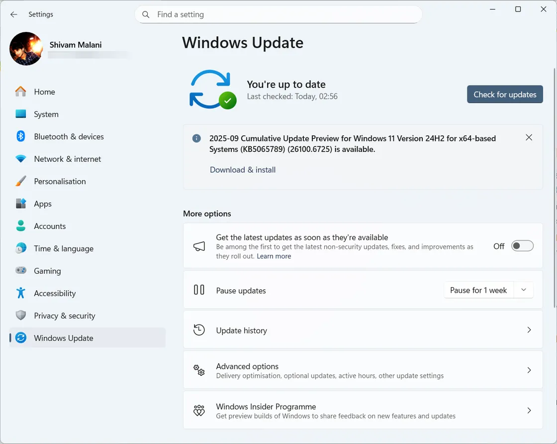Click the Download & install link

point(242,170)
